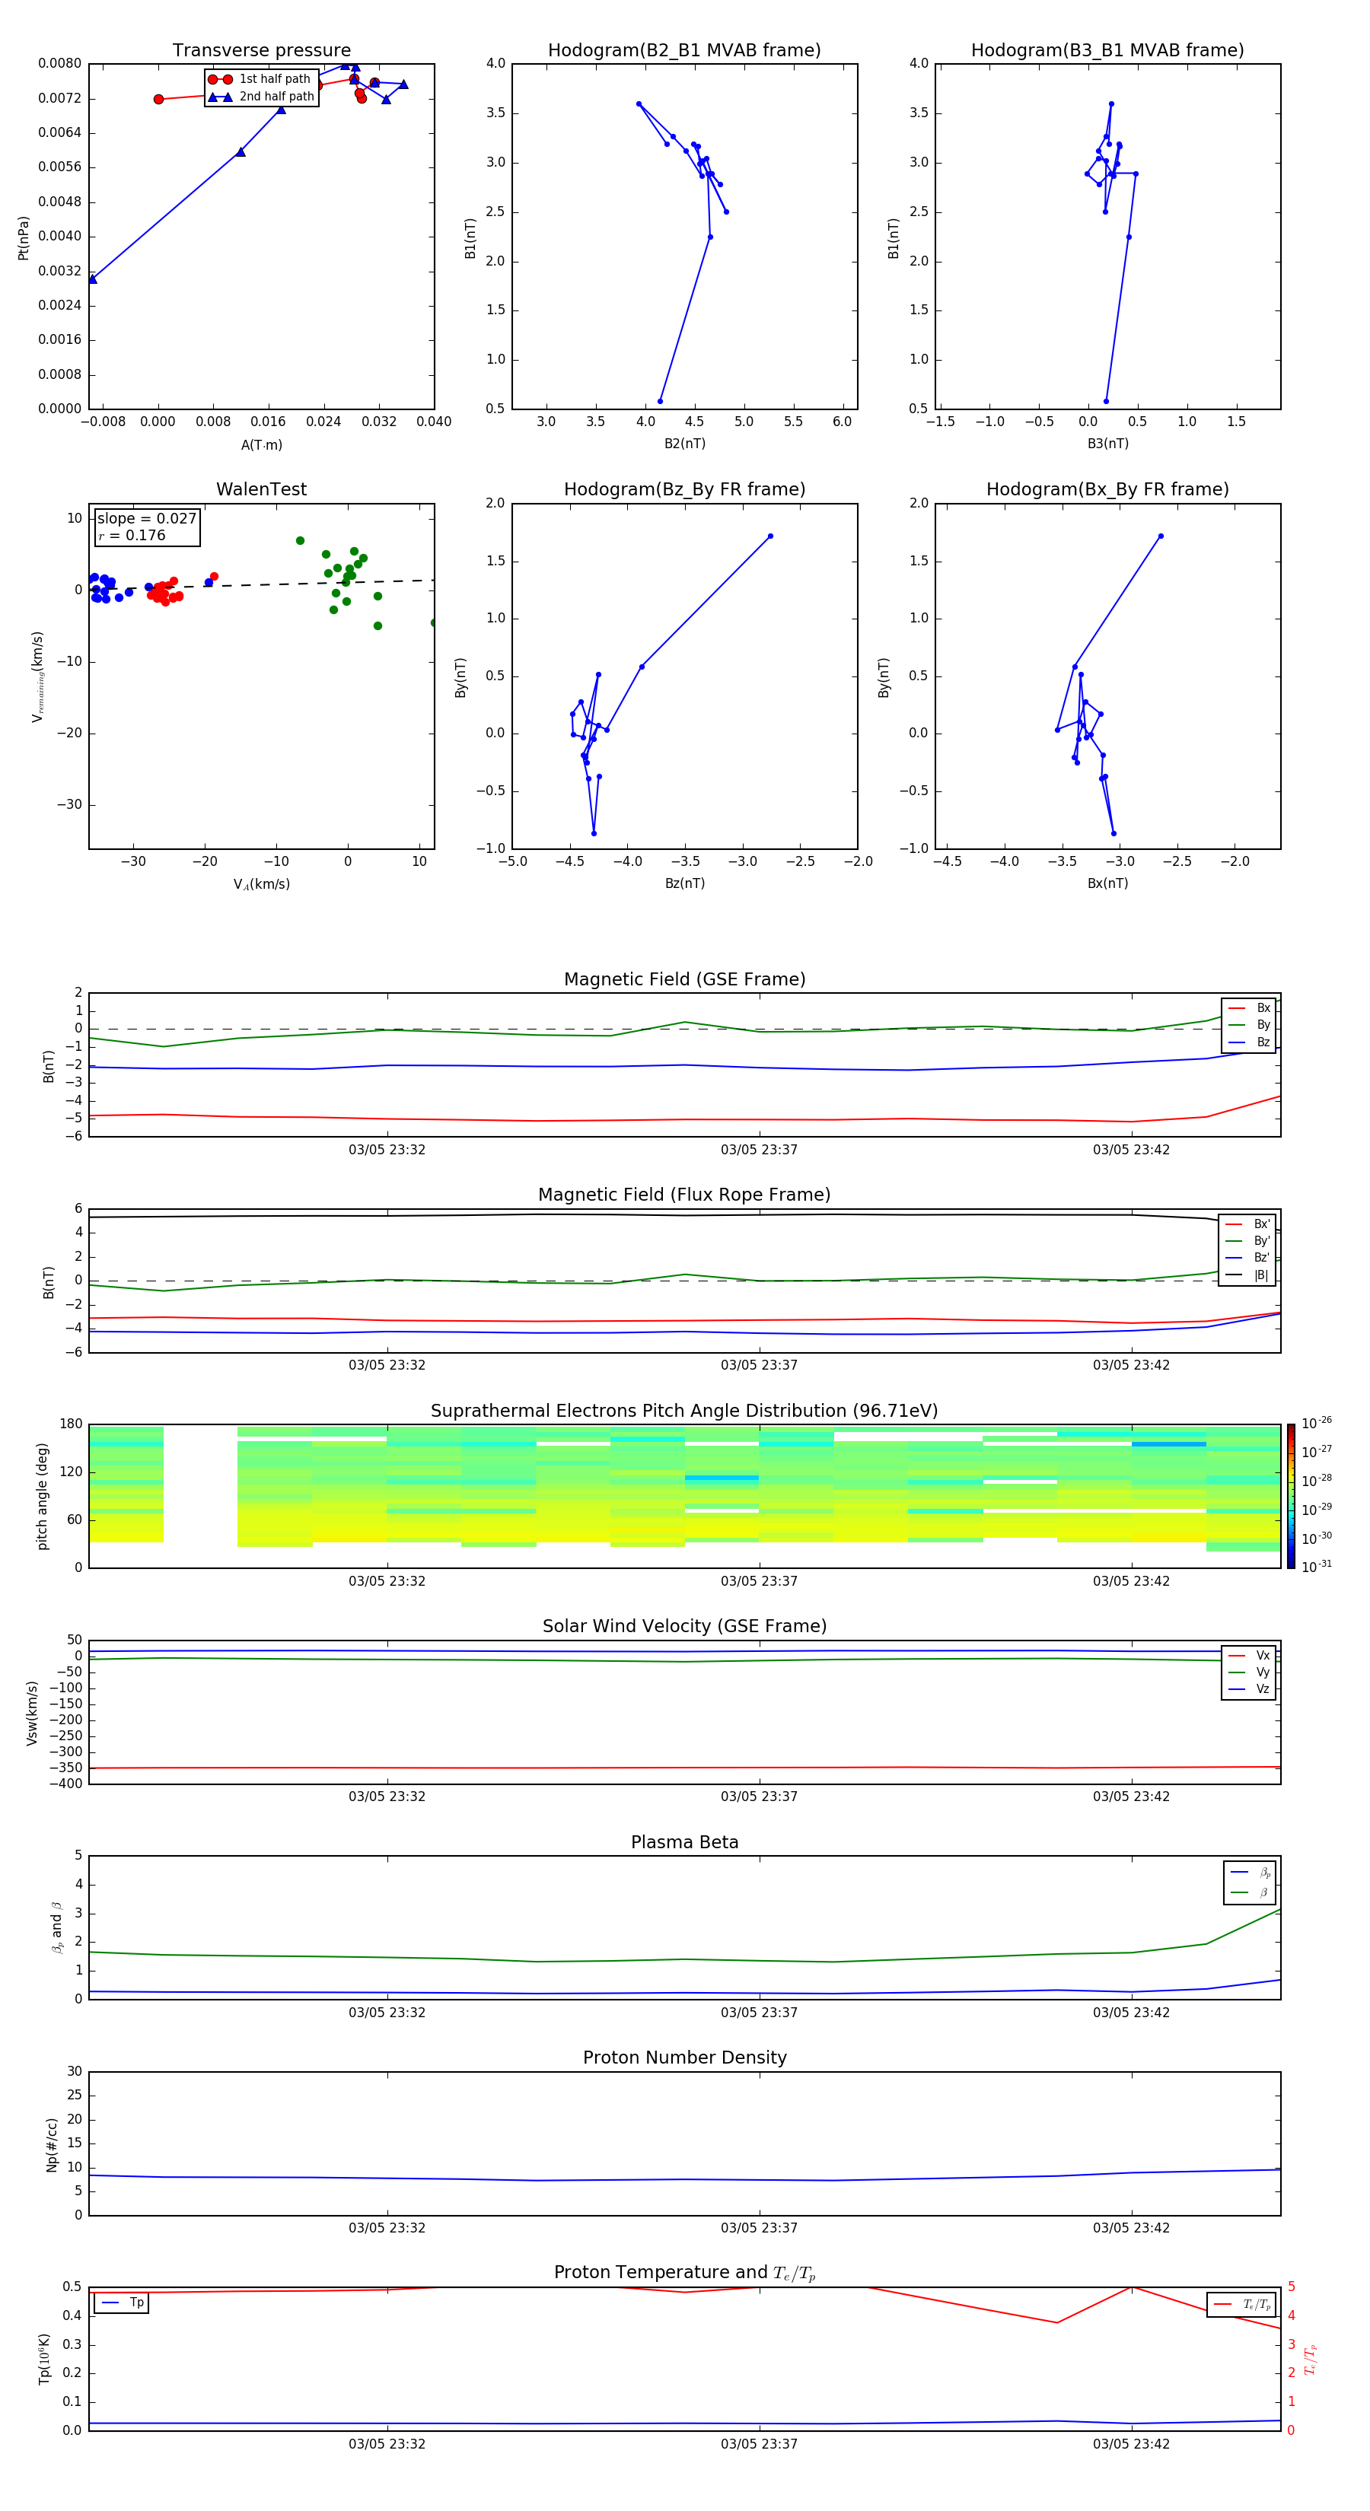
Task: Click the 'r = 0.176' annotation
Action: point(132,536)
